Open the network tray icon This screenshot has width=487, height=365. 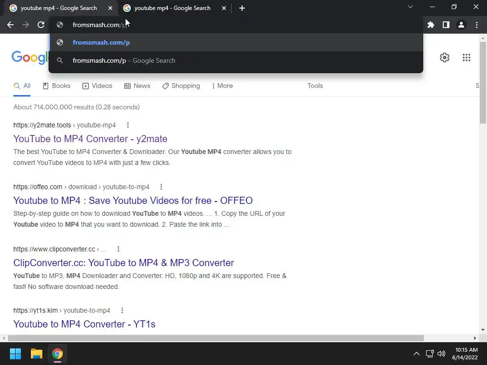pyautogui.click(x=429, y=354)
